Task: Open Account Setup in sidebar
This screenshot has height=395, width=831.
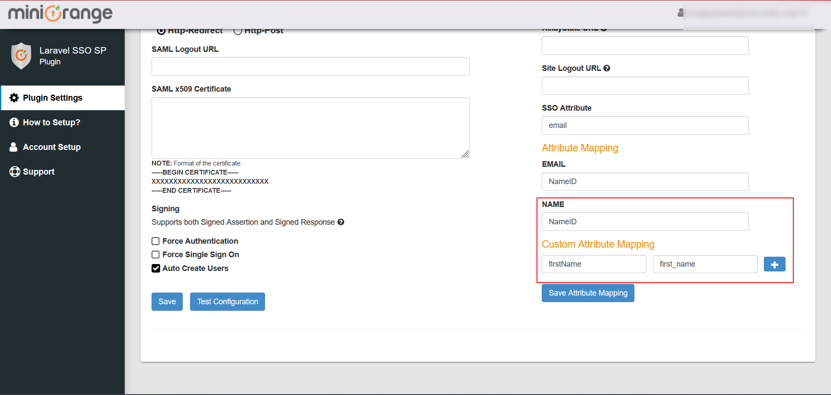Action: click(x=63, y=147)
